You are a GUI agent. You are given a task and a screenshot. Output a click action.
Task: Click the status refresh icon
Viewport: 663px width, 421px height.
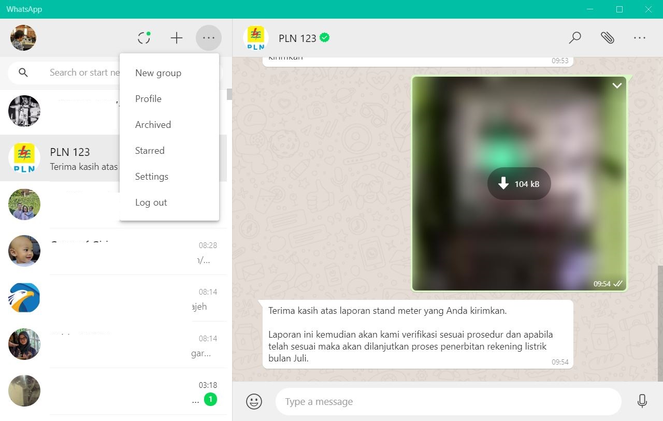[143, 37]
